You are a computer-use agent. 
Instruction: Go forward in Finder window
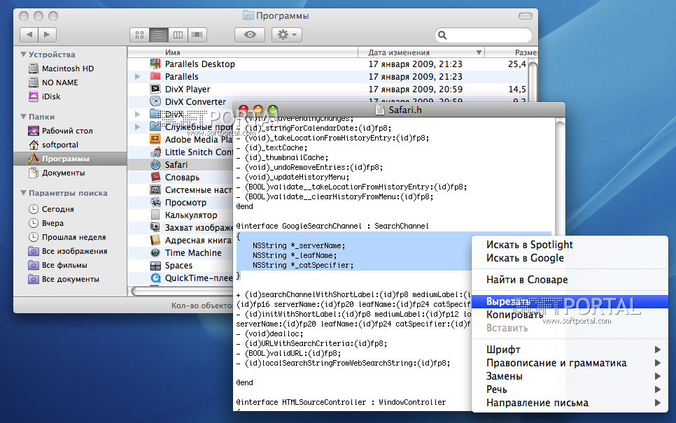48,34
